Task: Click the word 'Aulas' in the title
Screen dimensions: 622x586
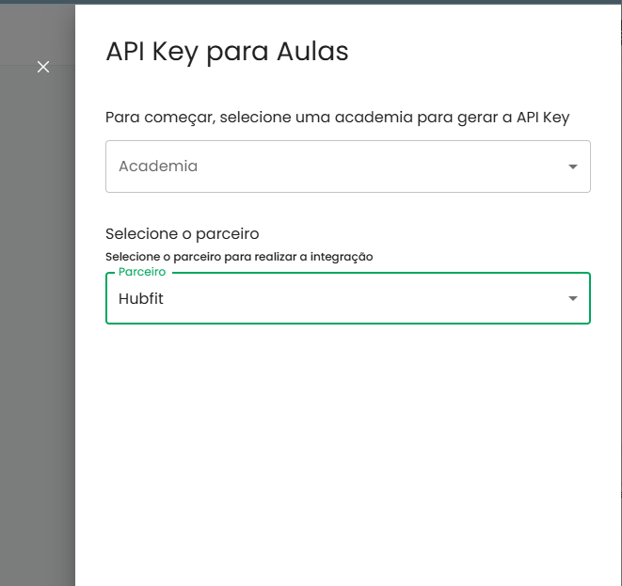Action: point(313,52)
